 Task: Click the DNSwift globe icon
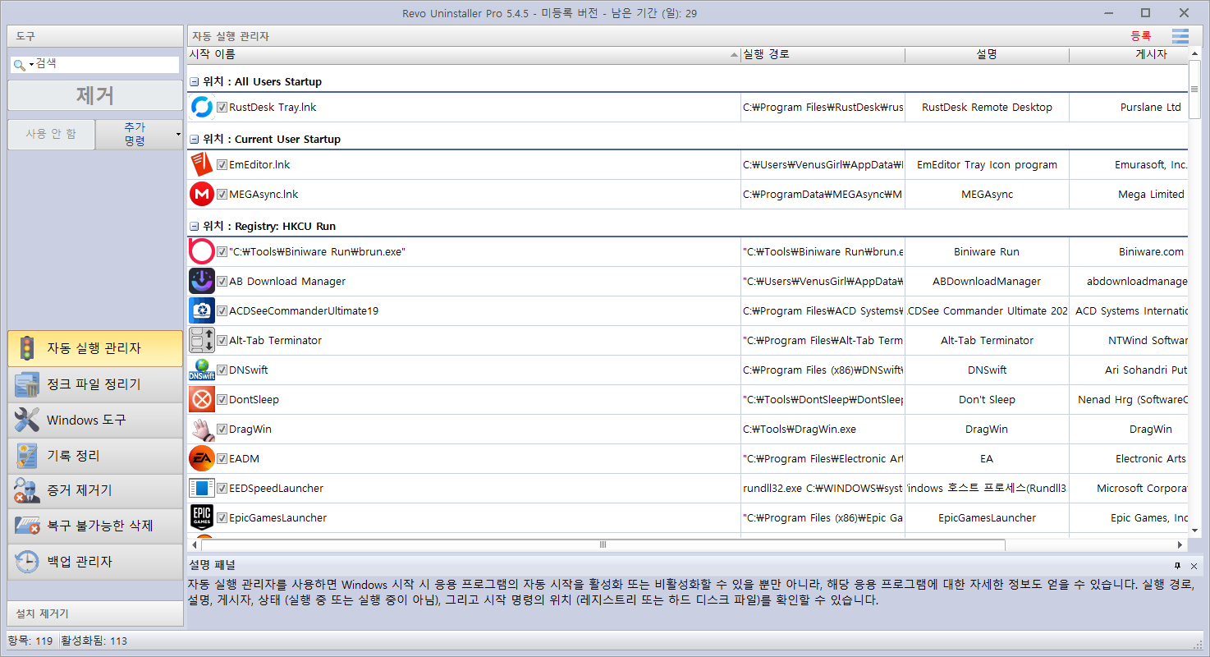click(x=202, y=370)
